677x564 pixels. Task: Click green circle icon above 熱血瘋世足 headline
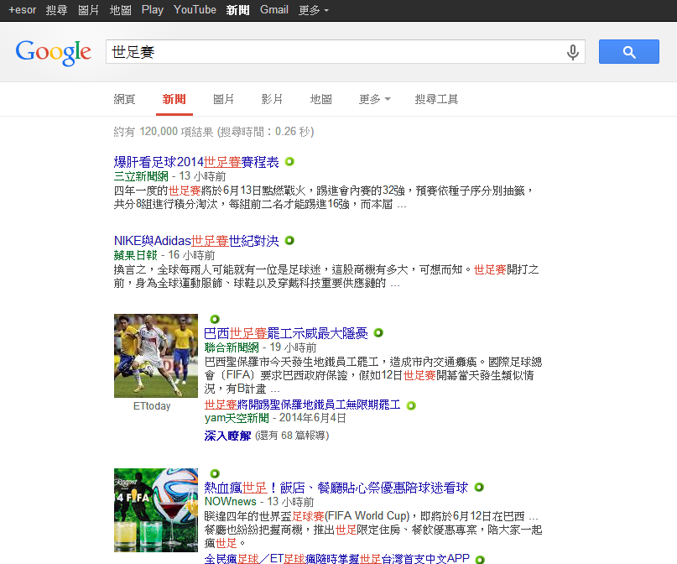coord(215,473)
